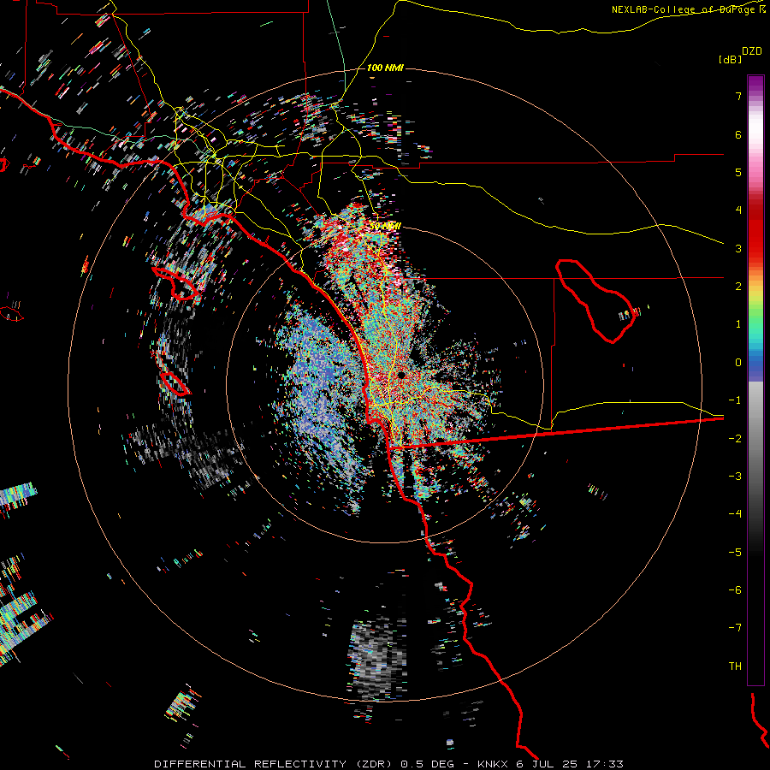Click the 1 value on the dB scale

(738, 324)
